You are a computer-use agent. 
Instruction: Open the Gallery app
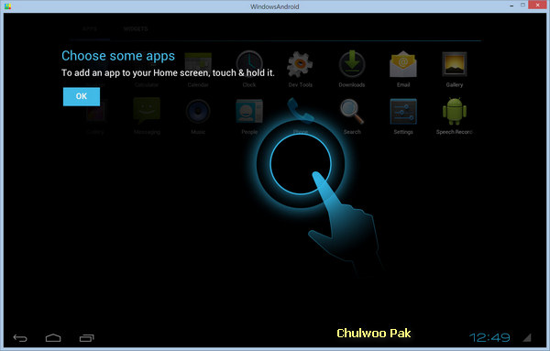coord(455,64)
